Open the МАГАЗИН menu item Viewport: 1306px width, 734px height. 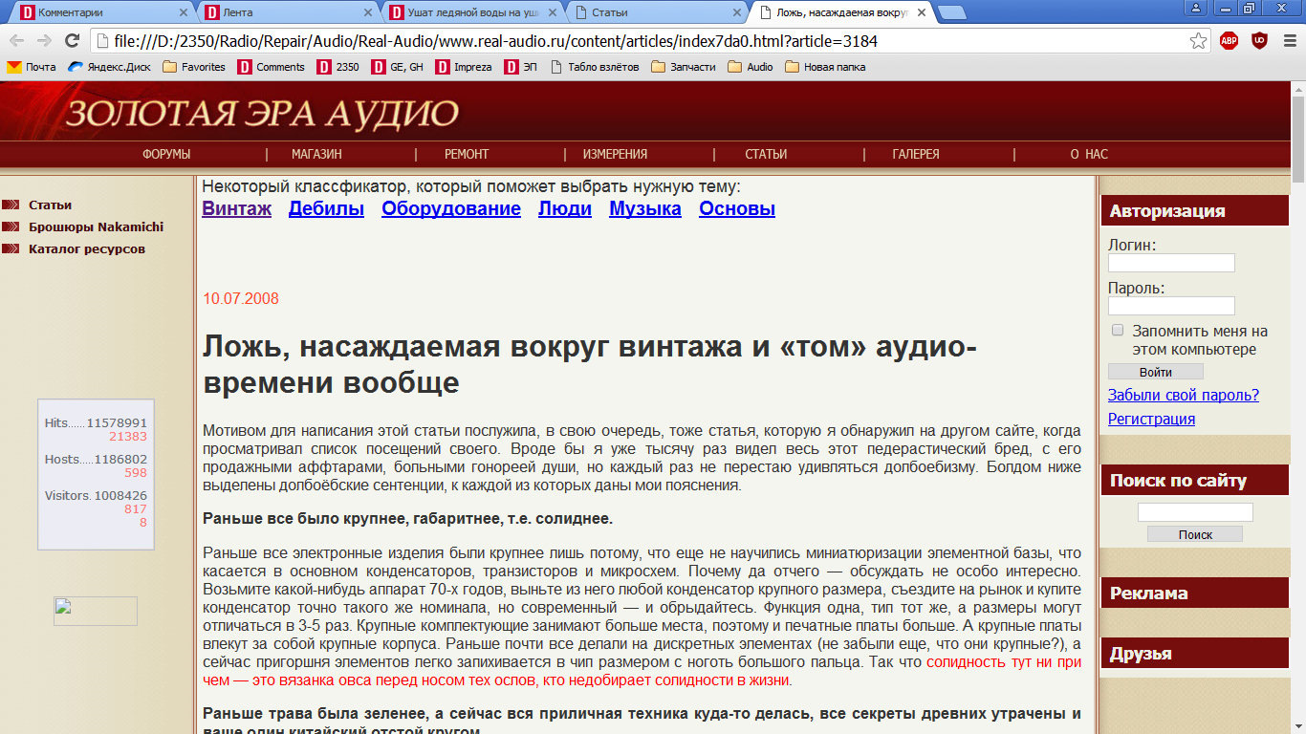(x=316, y=154)
